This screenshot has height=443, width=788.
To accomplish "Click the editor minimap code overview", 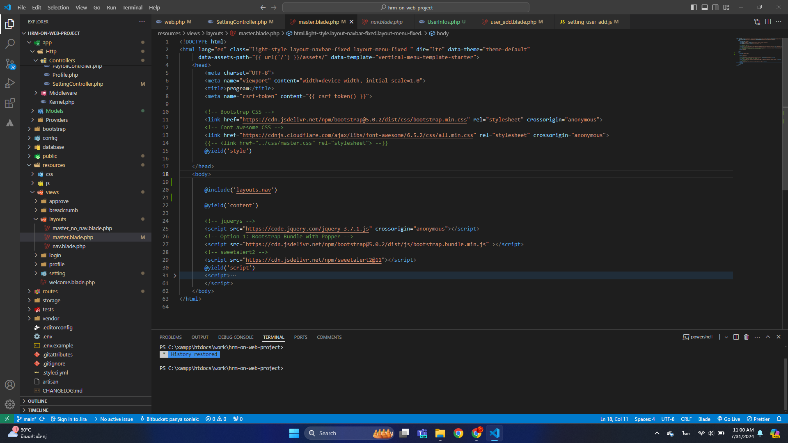I will pos(758,51).
